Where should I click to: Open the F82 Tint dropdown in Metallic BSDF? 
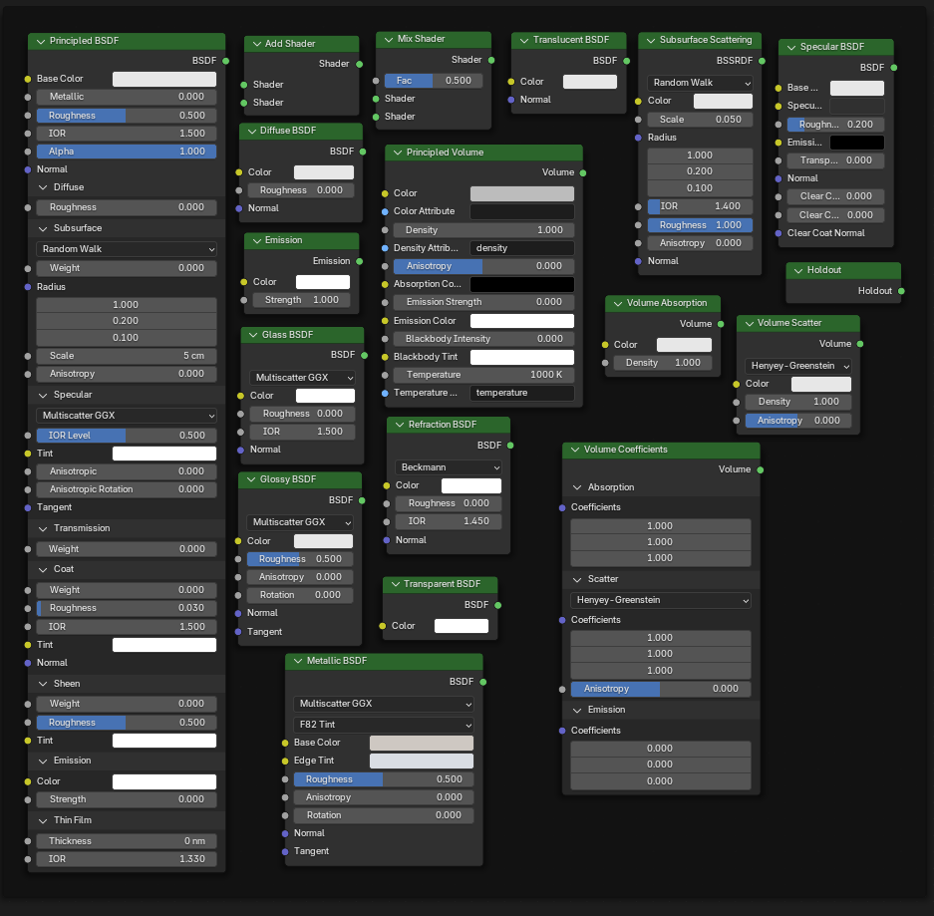point(384,725)
